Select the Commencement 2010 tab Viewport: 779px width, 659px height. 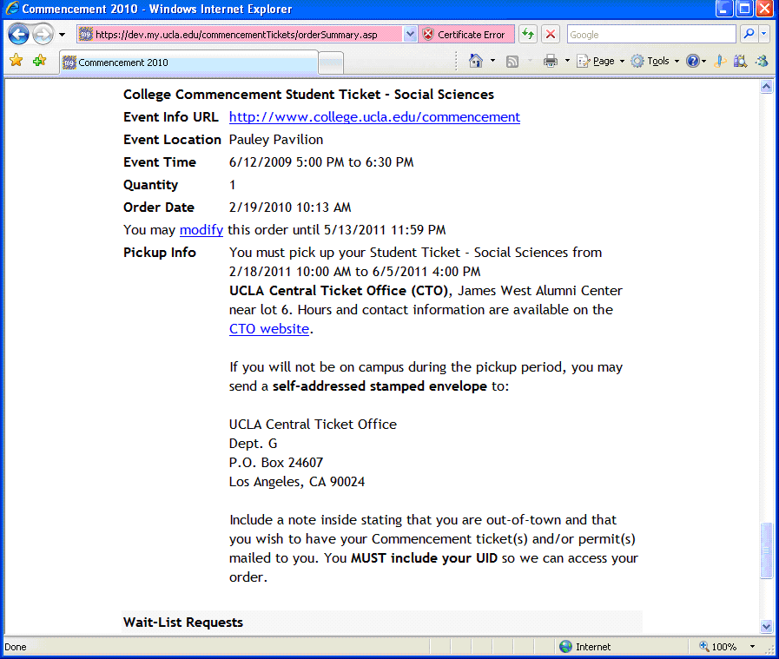[x=187, y=63]
